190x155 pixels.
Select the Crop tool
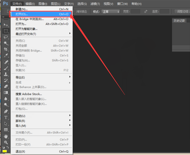pos(6,49)
